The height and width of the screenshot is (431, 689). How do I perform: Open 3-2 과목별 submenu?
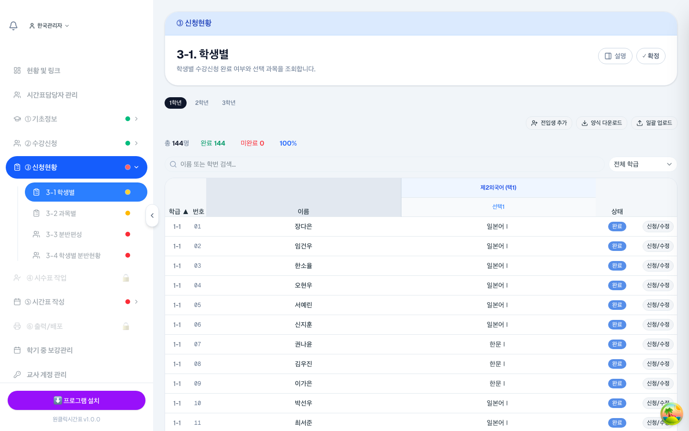(x=86, y=213)
